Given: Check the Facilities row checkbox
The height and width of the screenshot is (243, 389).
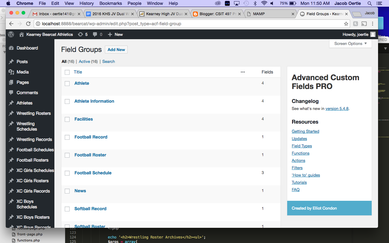Looking at the screenshot, I should click(67, 119).
